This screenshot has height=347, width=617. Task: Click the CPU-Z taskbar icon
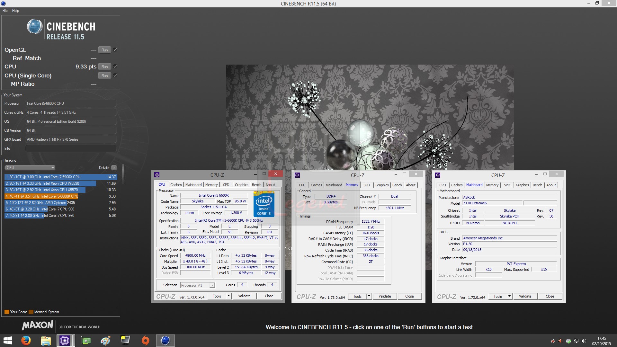coord(65,340)
